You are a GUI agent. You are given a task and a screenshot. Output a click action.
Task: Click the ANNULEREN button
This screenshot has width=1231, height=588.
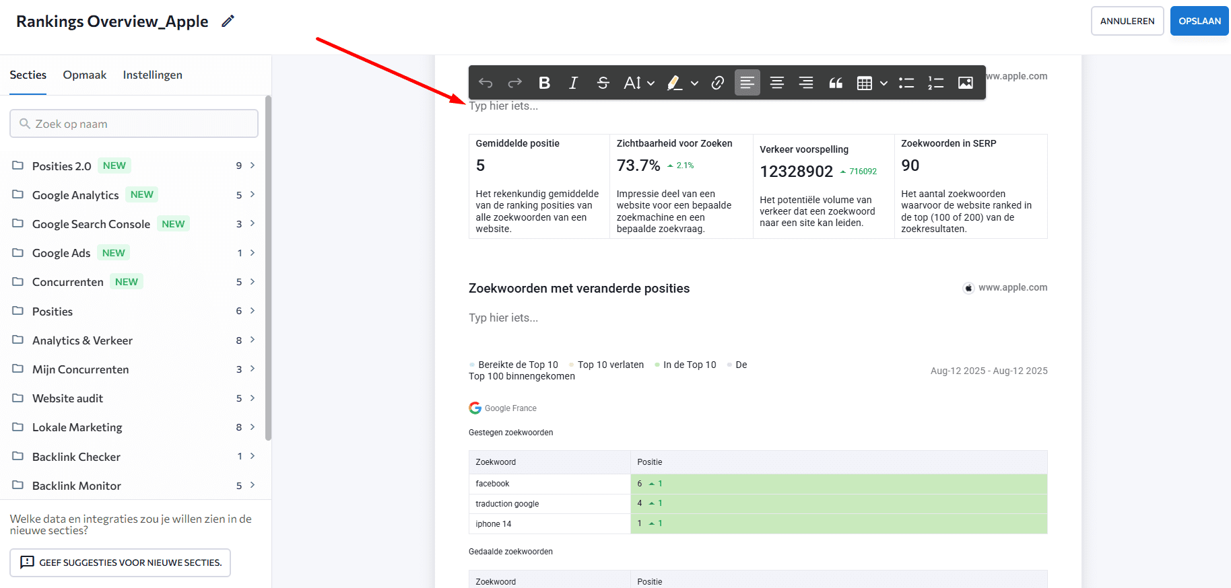tap(1127, 21)
